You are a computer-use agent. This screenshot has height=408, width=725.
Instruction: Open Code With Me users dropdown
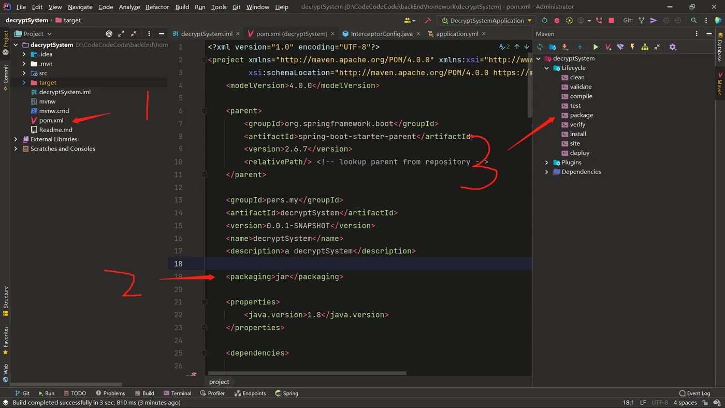coord(410,21)
